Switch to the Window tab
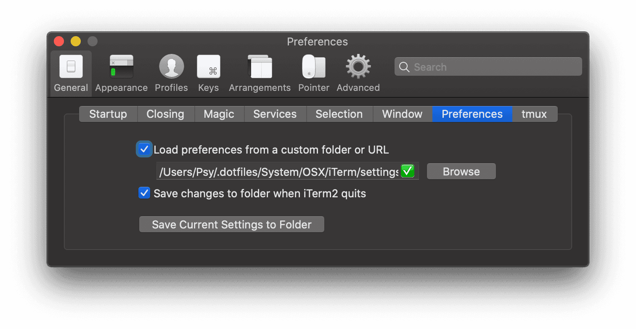The width and height of the screenshot is (636, 329). point(402,114)
